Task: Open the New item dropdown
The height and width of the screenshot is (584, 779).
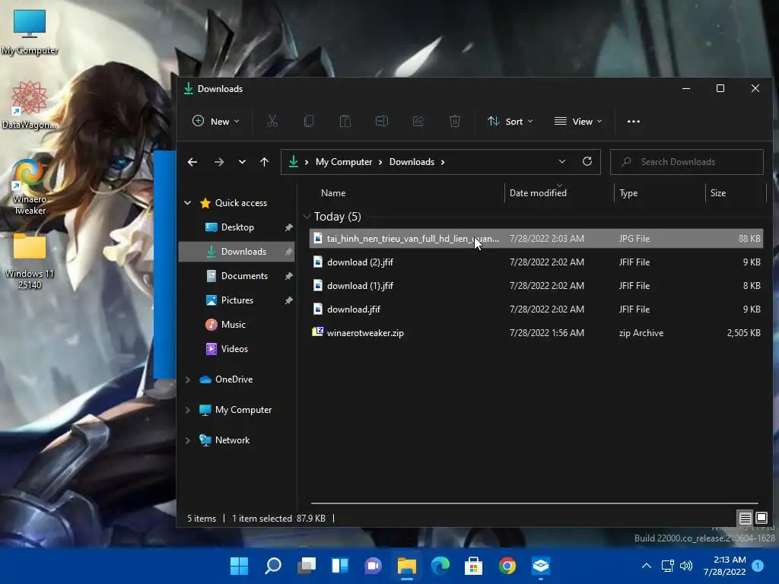Action: pos(216,121)
